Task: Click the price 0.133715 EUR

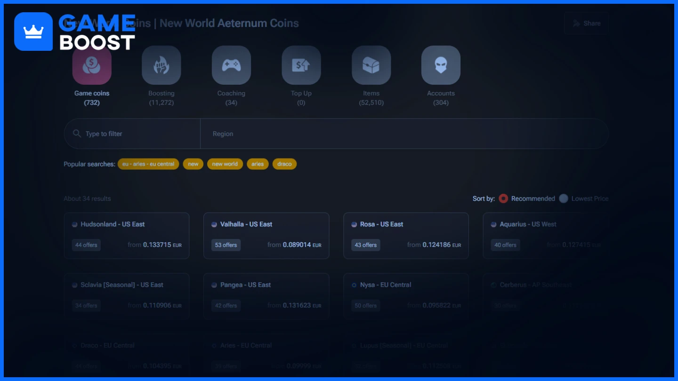Action: (162, 245)
